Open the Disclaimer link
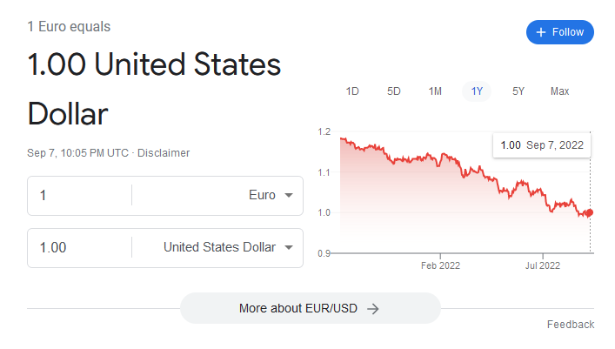 [163, 153]
